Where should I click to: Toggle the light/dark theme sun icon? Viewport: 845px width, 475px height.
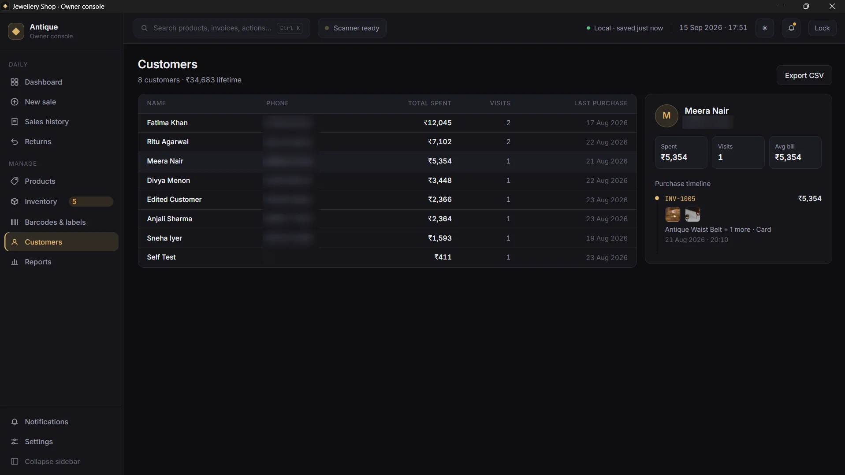pos(764,28)
